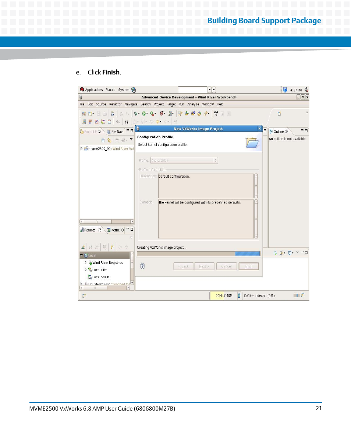
Task: Click the orange bars icon in second toolbar row
Action: (x=90, y=122)
